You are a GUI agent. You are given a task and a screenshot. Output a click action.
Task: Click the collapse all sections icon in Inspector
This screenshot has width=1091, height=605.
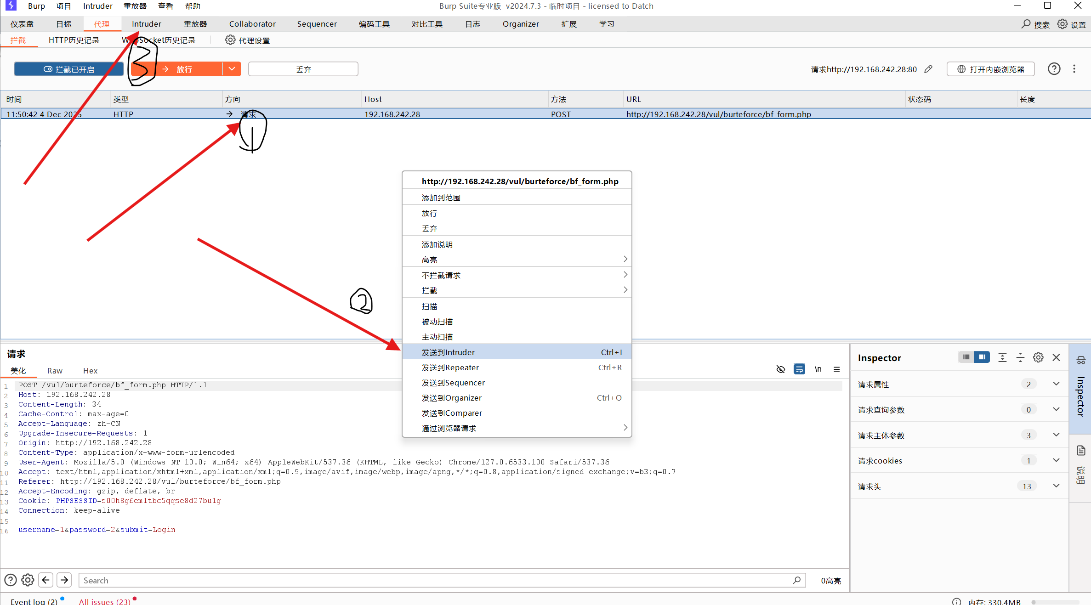point(1020,357)
